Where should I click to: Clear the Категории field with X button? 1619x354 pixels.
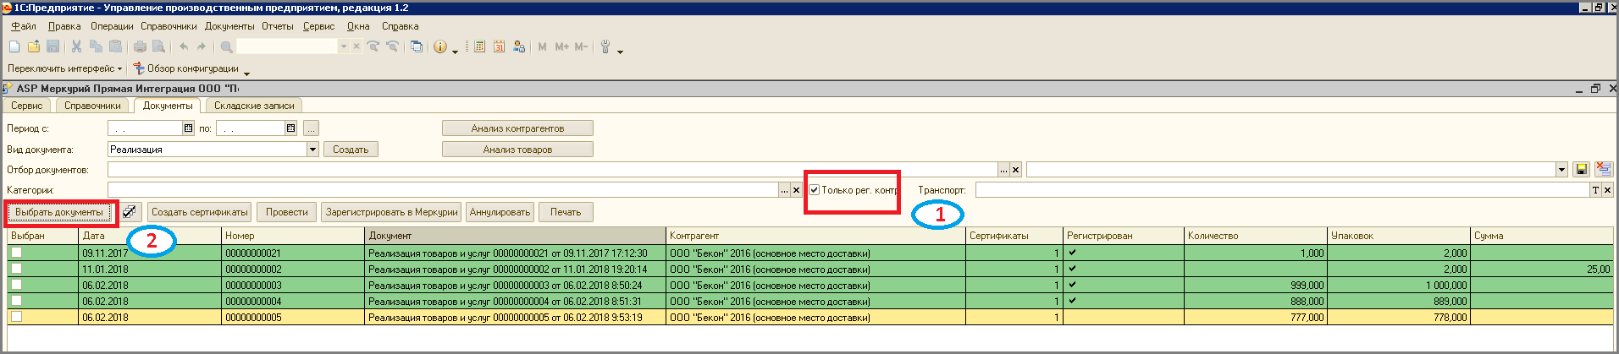pos(796,190)
